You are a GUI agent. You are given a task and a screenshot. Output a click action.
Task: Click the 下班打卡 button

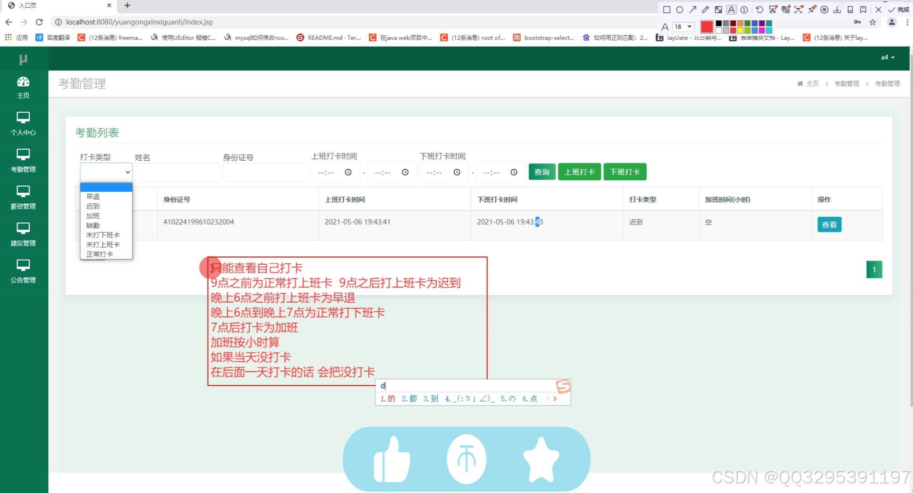(x=624, y=172)
